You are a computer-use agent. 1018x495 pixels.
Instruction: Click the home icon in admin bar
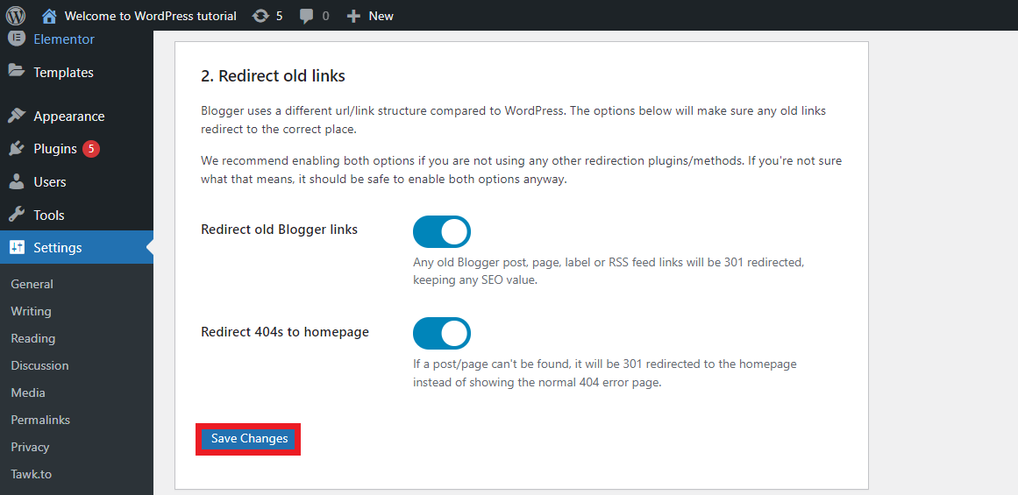[x=49, y=16]
